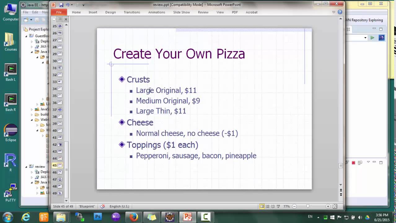The width and height of the screenshot is (396, 223).
Task: Click the Undo arrow in Quick Access
Action: 67,5
